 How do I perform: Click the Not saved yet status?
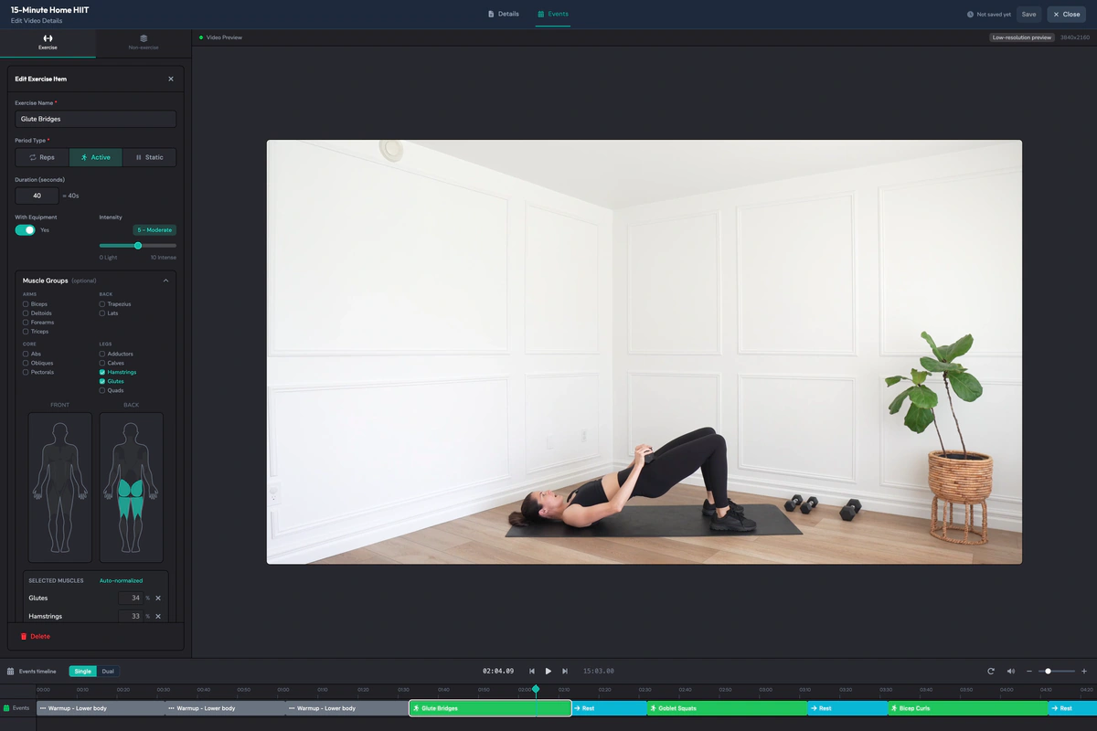(989, 15)
